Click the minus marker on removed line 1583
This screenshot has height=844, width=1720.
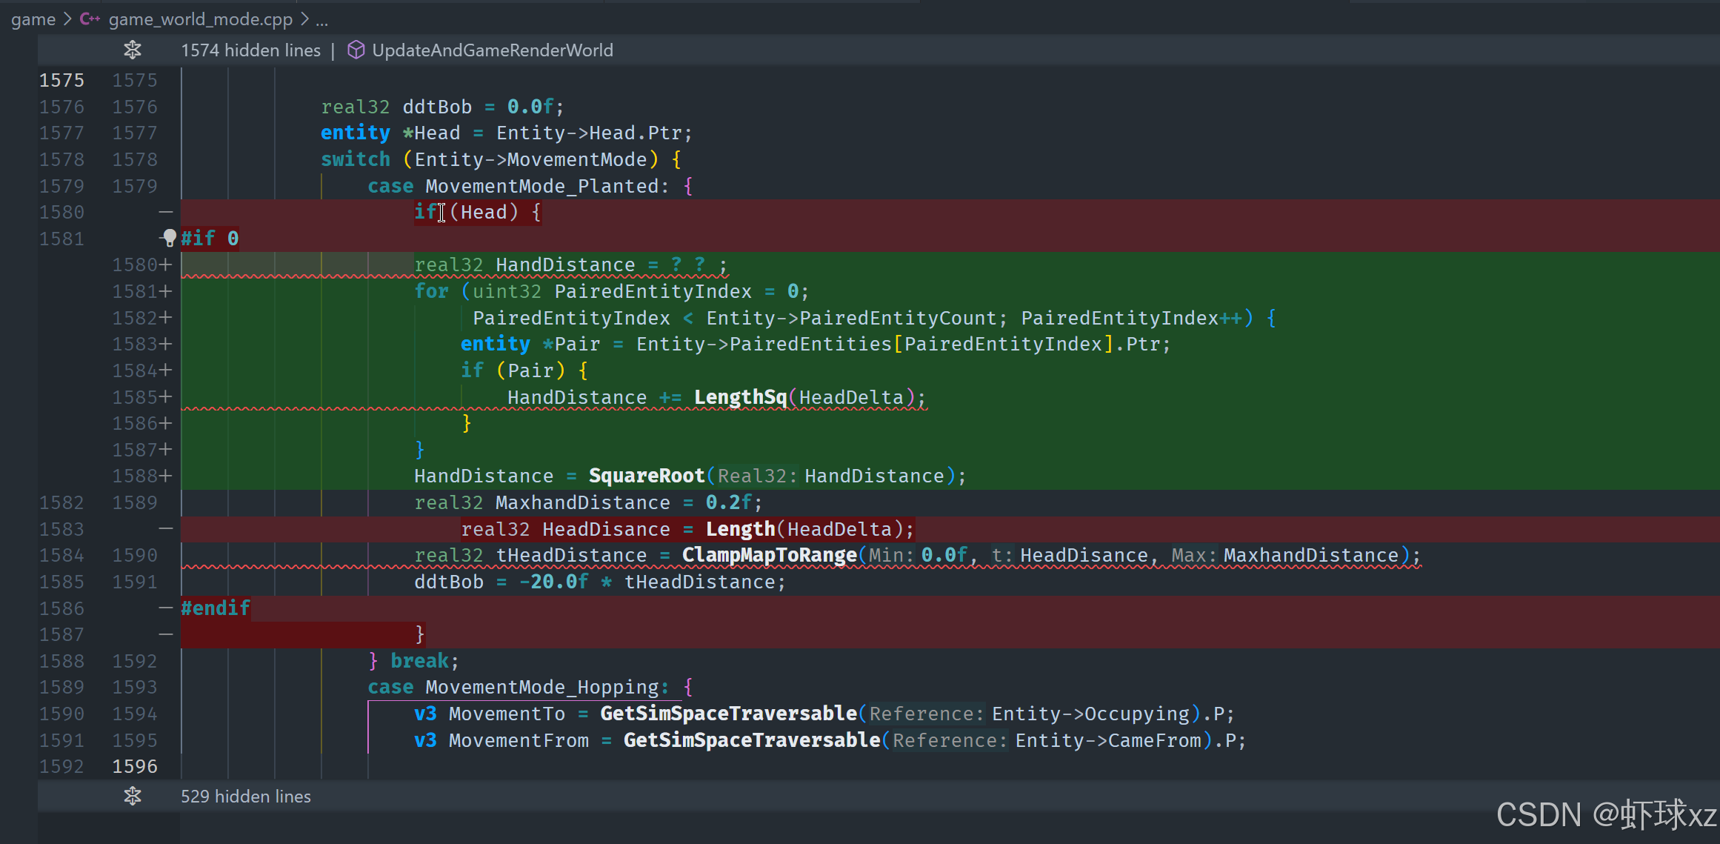coord(166,529)
